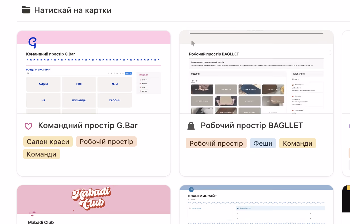This screenshot has width=350, height=224.
Task: Select Робочій простір tag on G.Bar card
Action: 106,142
